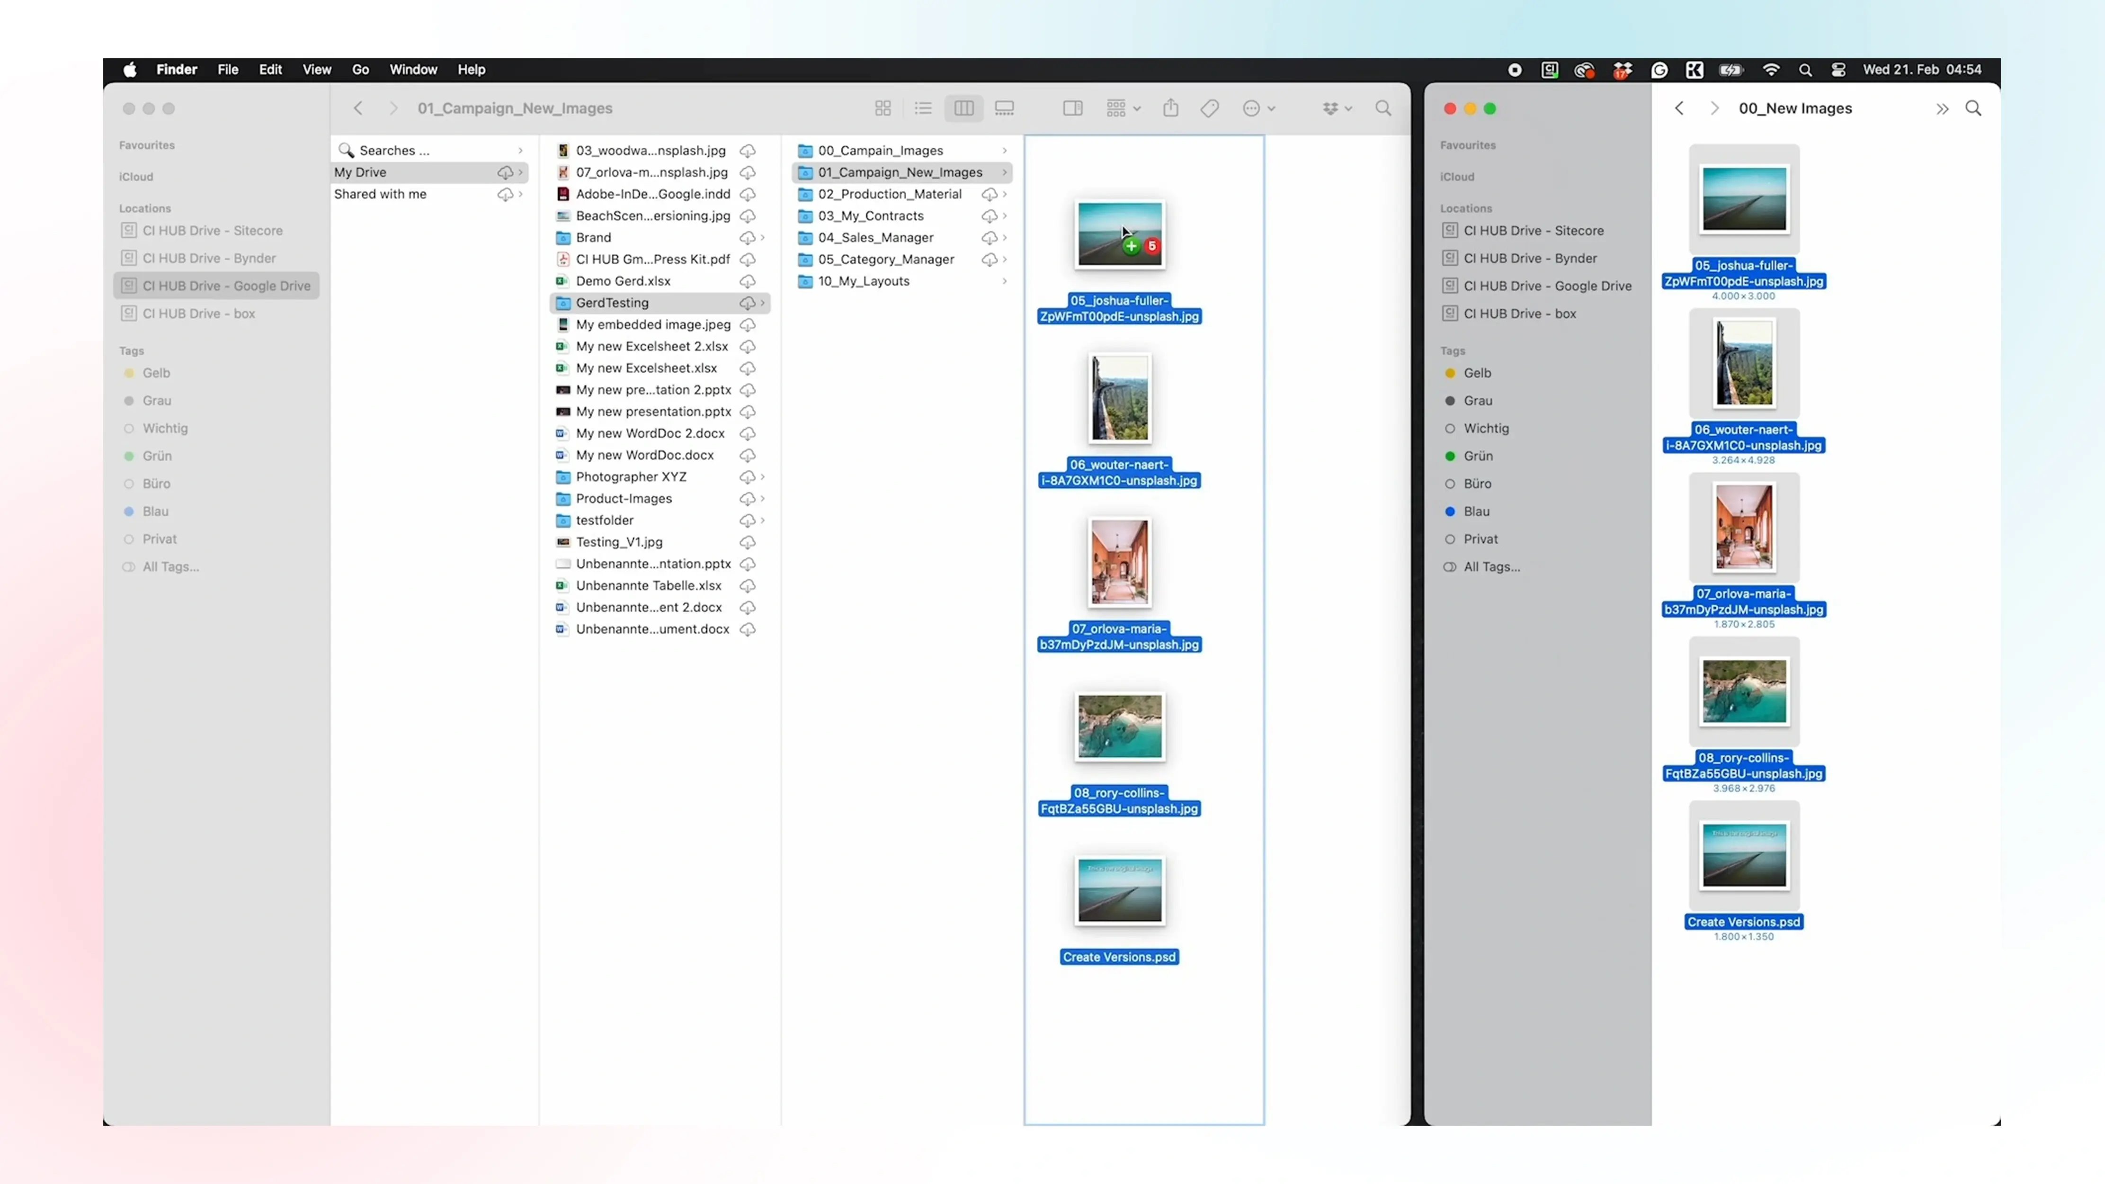Select gallery view in the Finder toolbar

point(1004,109)
